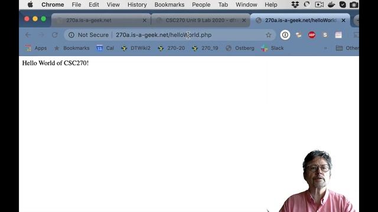Open the File menu
This screenshot has height=212, width=378.
(76, 5)
